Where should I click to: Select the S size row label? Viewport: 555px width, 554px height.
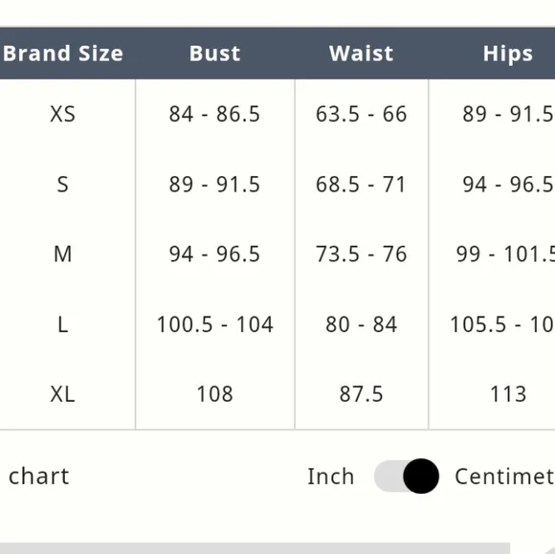(x=62, y=185)
